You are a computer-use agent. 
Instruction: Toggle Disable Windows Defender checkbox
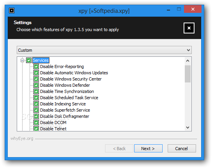tap(36, 85)
